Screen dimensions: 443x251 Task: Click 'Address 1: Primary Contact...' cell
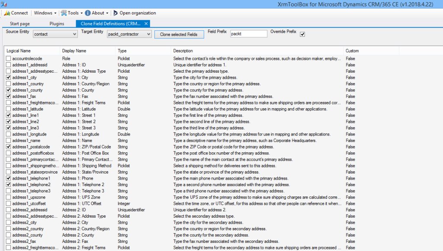(87, 159)
